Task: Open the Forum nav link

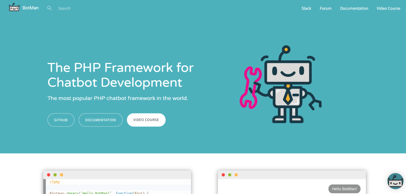Action: click(x=326, y=8)
